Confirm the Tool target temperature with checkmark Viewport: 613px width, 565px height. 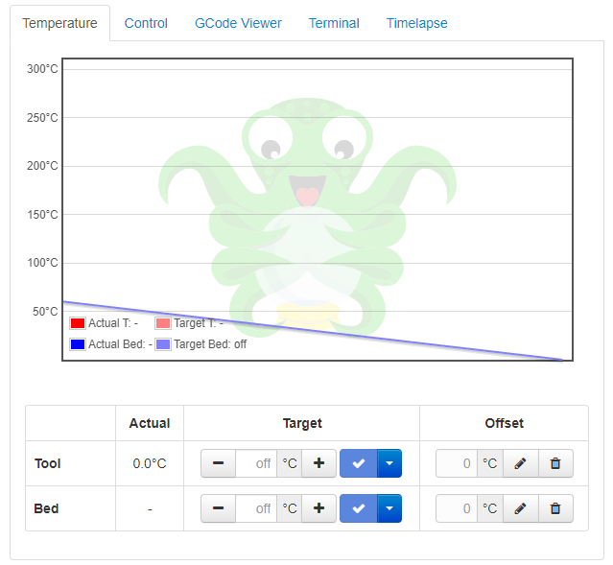coord(359,463)
